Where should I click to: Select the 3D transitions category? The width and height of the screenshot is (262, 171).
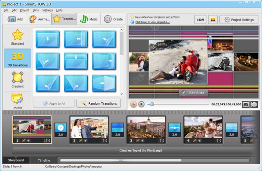17,59
